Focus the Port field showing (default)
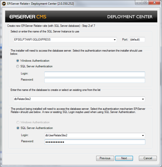The width and height of the screenshot is (162, 167). [x=137, y=40]
